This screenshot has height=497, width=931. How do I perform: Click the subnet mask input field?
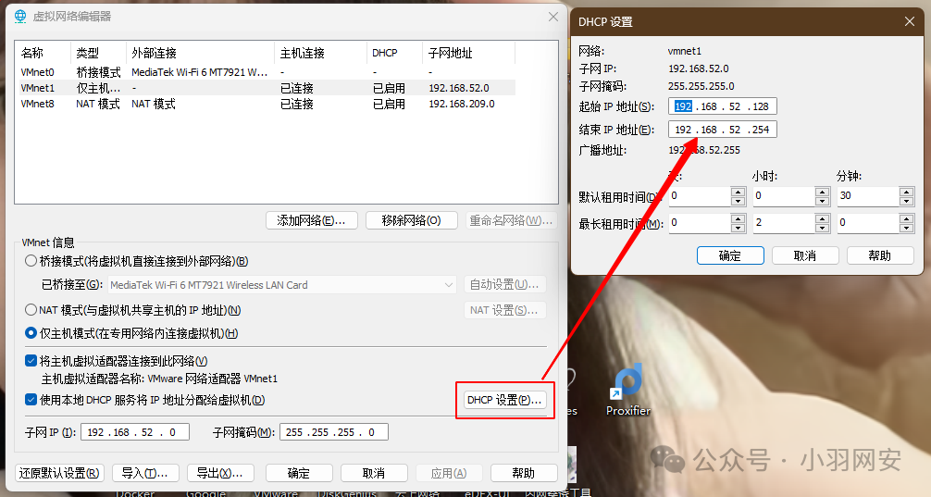[x=334, y=432]
